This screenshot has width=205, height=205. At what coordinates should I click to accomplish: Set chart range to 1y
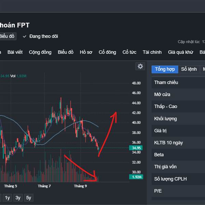pyautogui.click(x=7, y=197)
